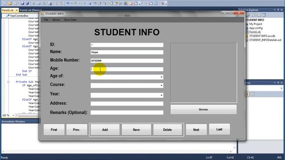Open the Age of combo box

click(161, 77)
